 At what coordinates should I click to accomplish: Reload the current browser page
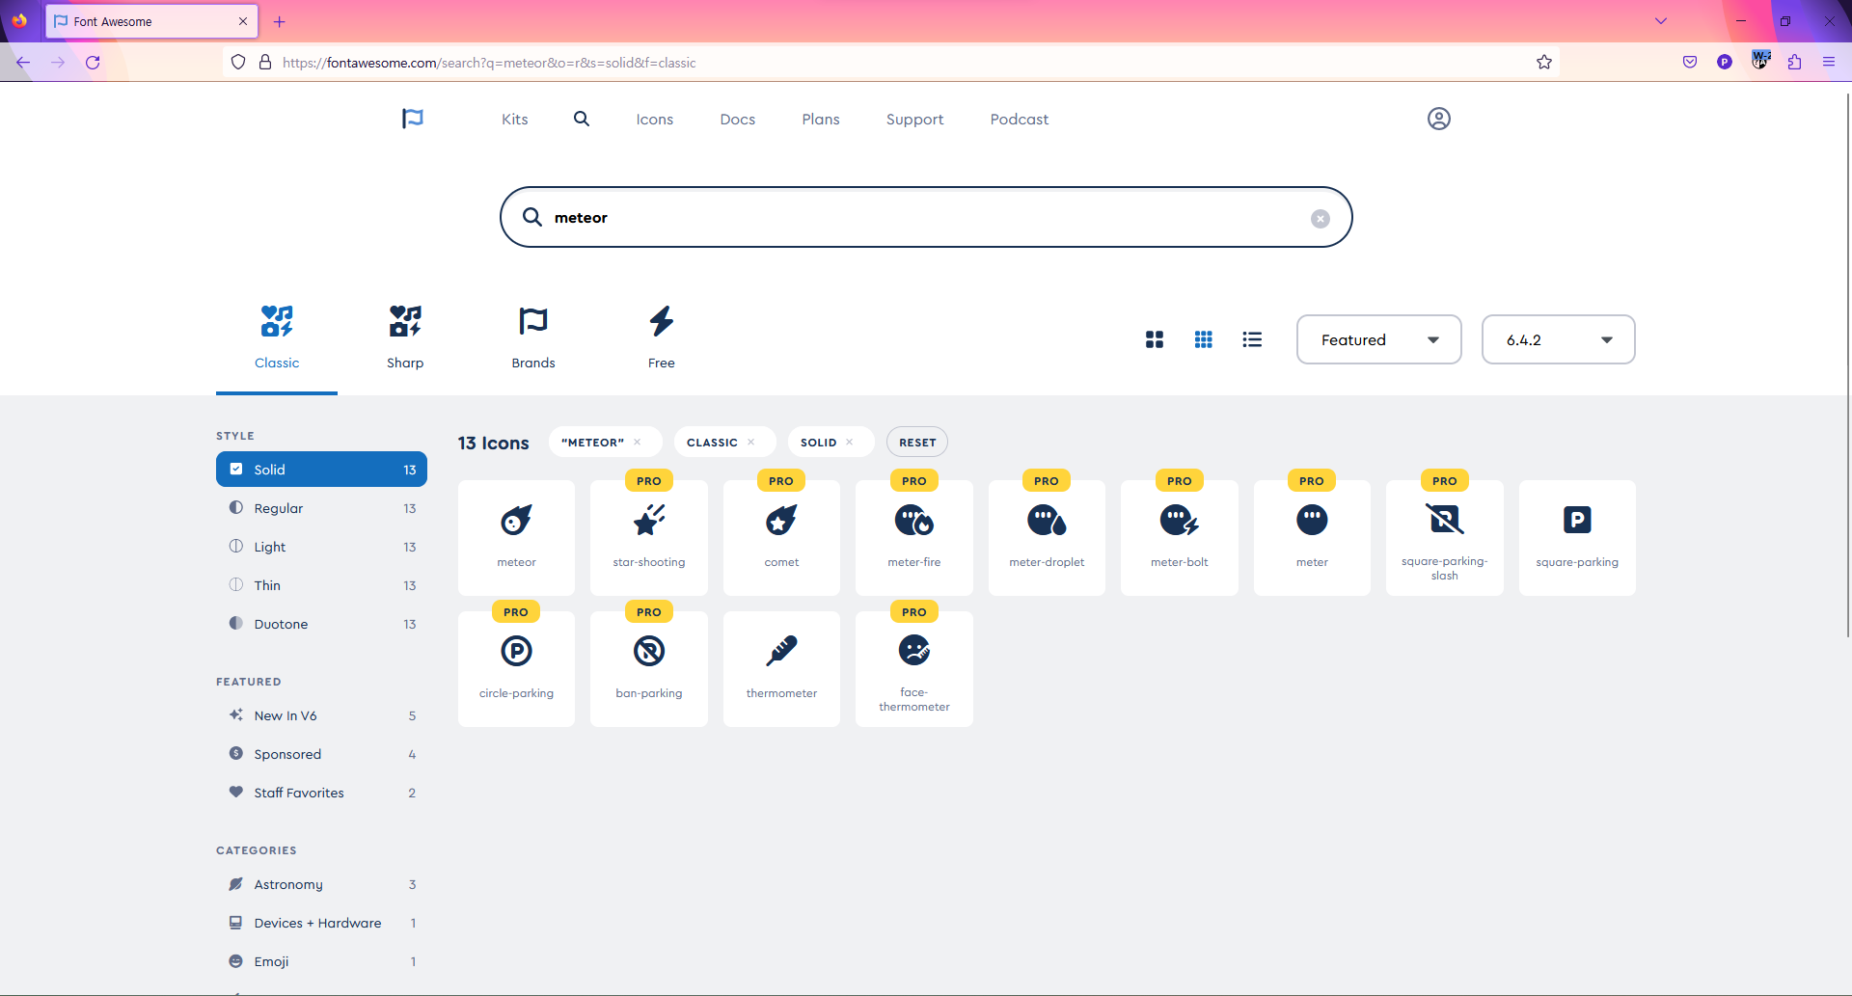pyautogui.click(x=93, y=63)
